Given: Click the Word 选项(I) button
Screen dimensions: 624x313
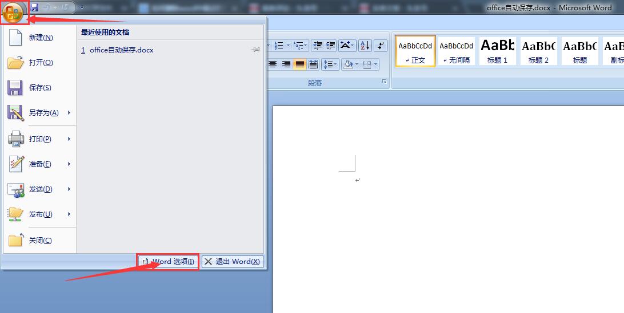Looking at the screenshot, I should point(168,262).
